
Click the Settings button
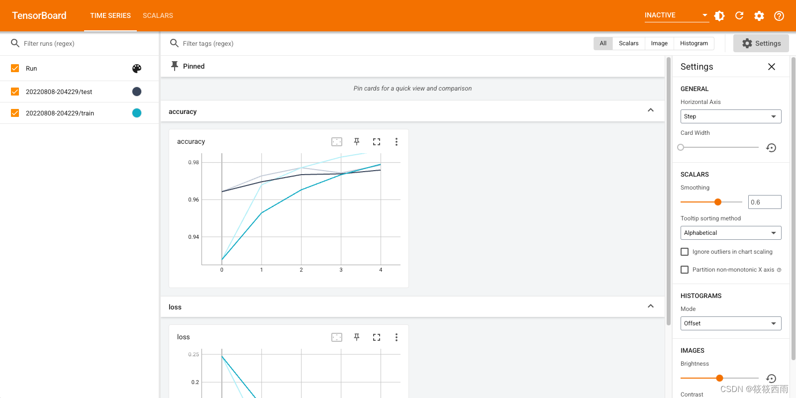point(761,43)
